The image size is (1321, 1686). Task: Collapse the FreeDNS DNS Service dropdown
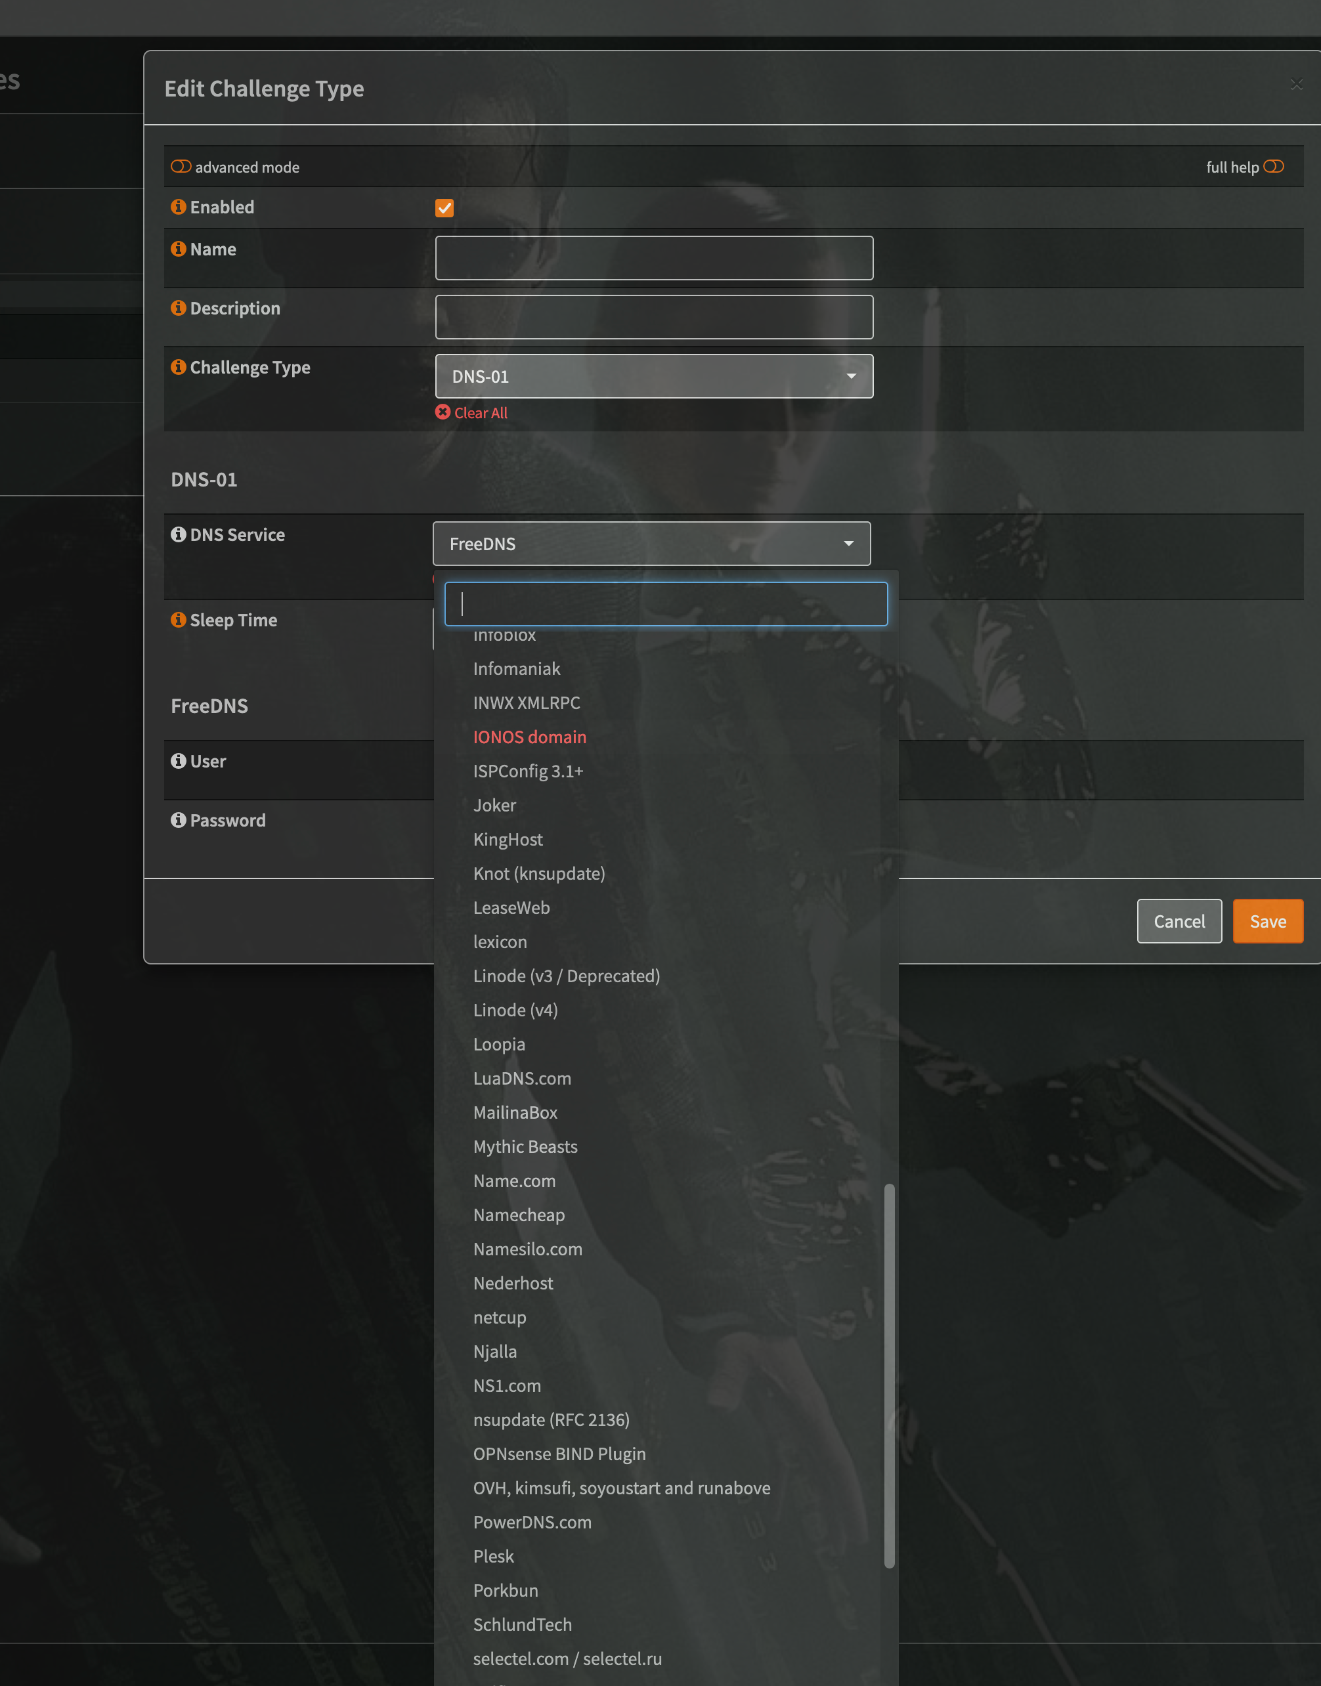click(651, 544)
